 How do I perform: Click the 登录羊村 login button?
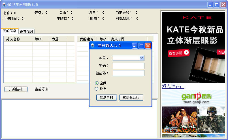coord(106,97)
